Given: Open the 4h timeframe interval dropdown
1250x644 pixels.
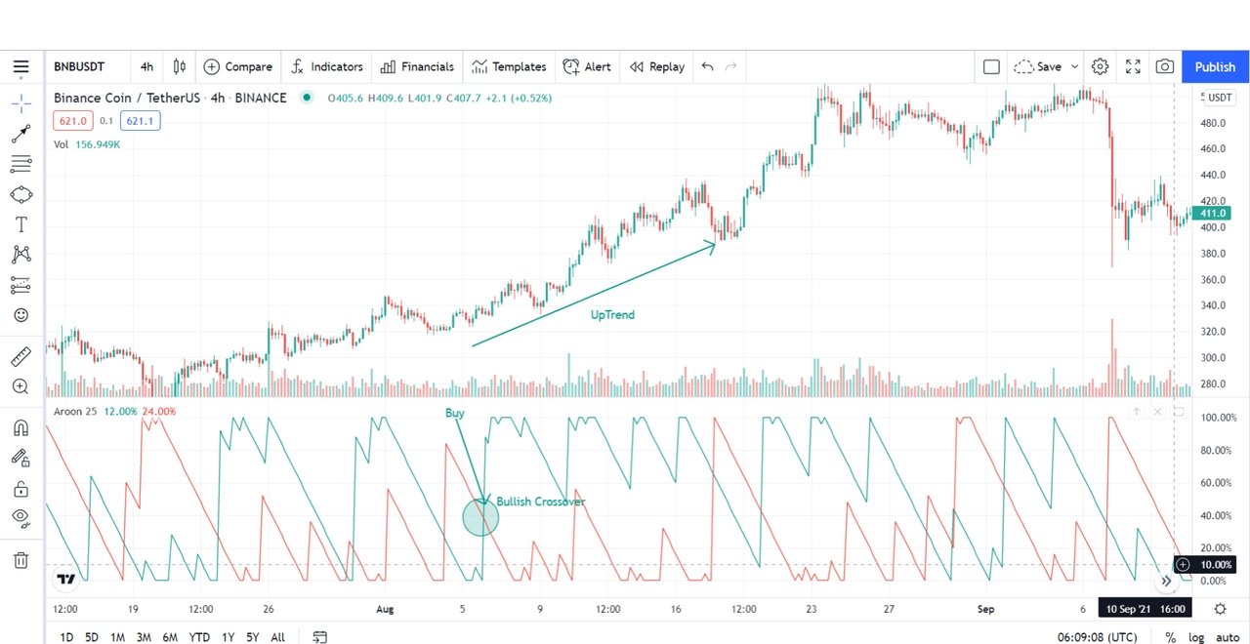Looking at the screenshot, I should click(146, 67).
